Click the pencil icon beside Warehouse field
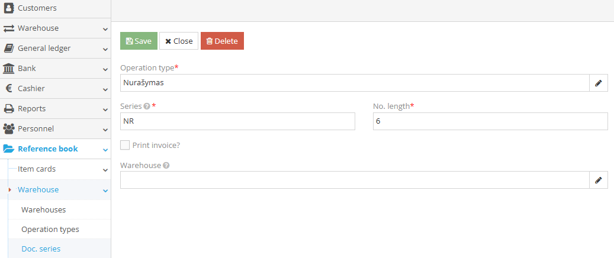 click(x=599, y=180)
